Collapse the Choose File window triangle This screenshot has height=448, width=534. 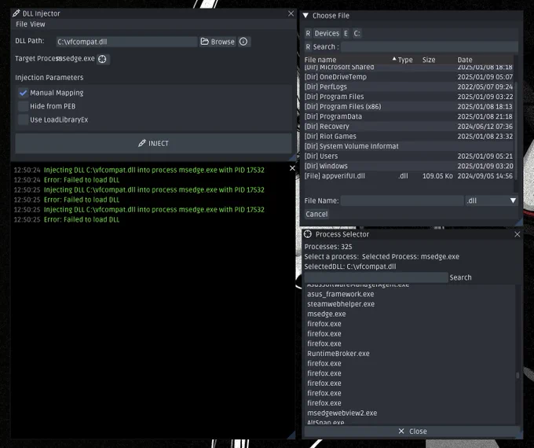pyautogui.click(x=305, y=16)
